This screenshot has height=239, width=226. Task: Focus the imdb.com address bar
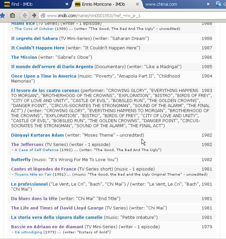click(x=133, y=15)
